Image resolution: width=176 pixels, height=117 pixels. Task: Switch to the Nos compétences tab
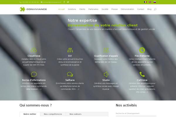pos(53,114)
